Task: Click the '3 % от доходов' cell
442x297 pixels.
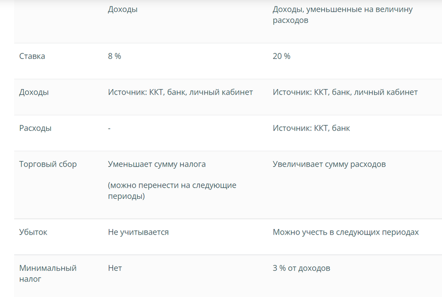Action: pyautogui.click(x=301, y=268)
